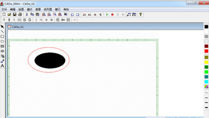Click the print icon in toolbar

[20, 14]
